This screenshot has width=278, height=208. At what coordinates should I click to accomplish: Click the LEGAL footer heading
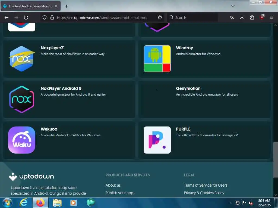click(189, 175)
